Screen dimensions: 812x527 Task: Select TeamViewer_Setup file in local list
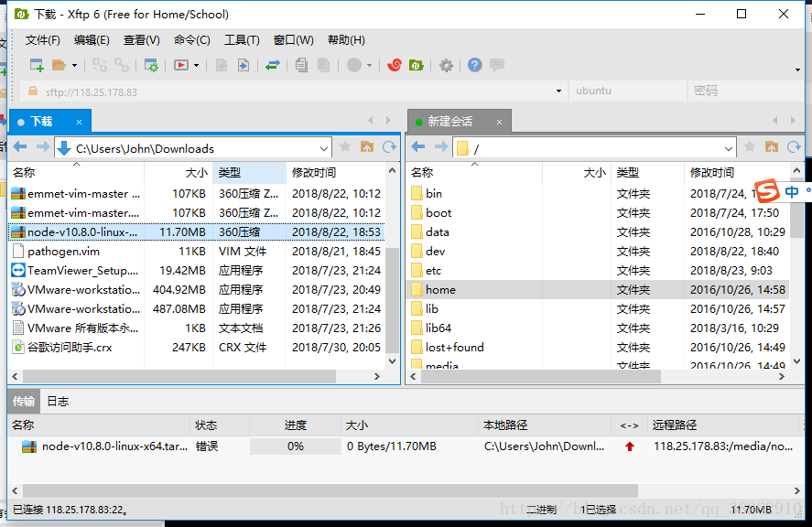click(x=197, y=270)
